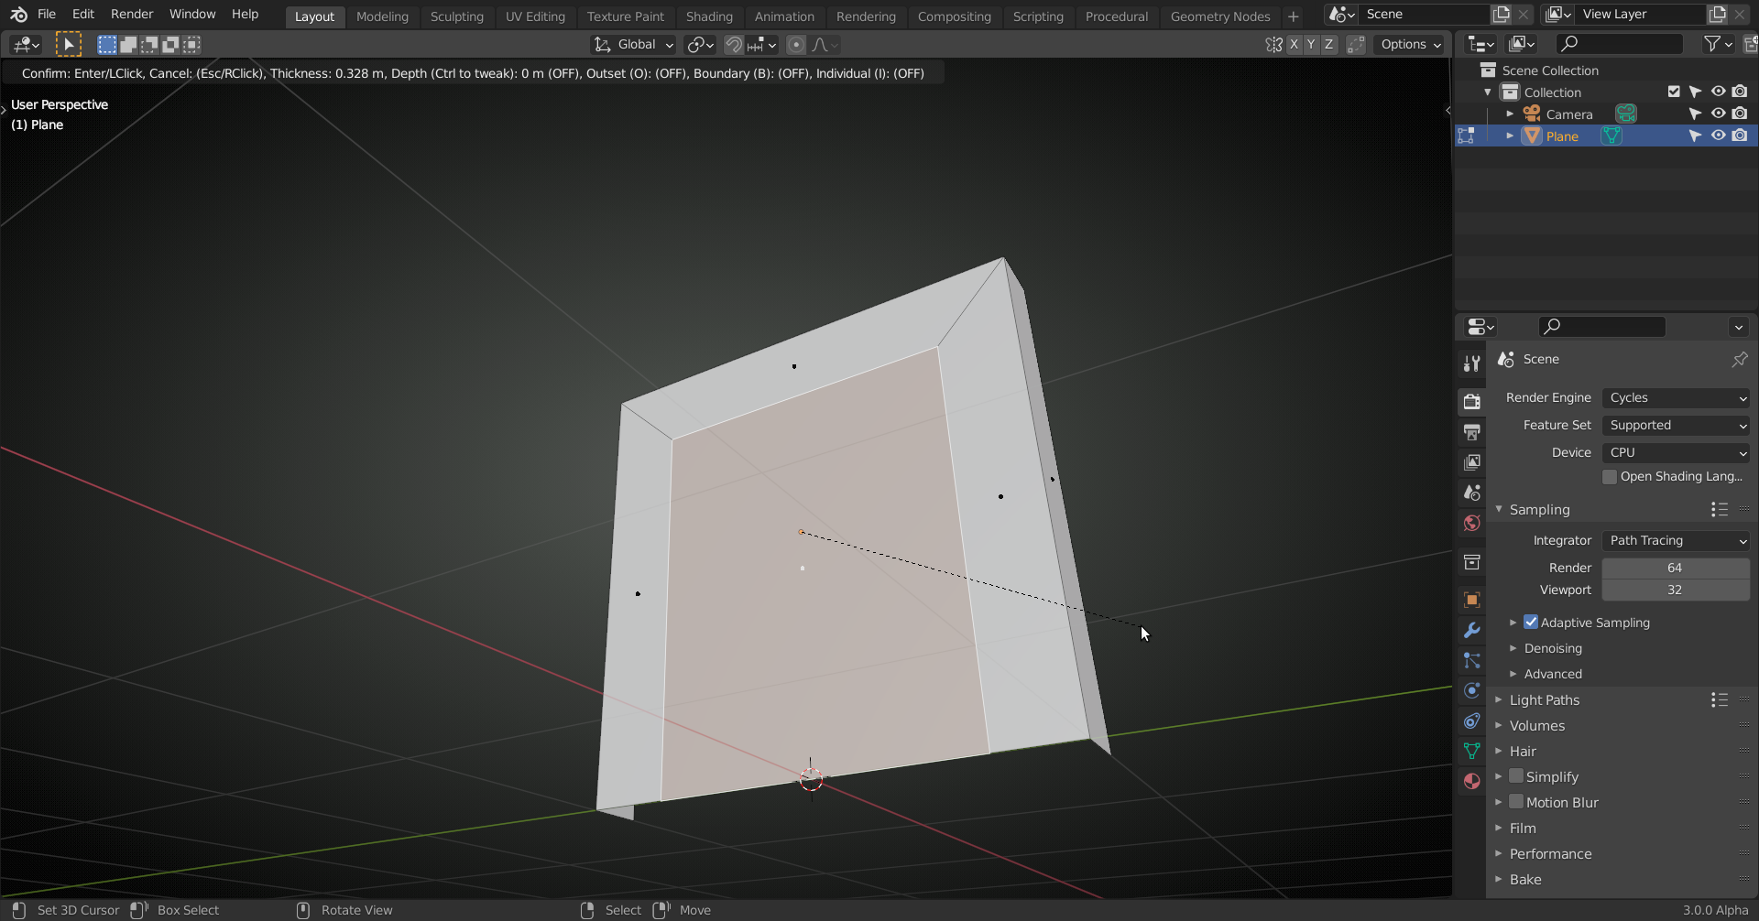1759x921 pixels.
Task: Open the editor type selector in viewport header
Action: (26, 44)
